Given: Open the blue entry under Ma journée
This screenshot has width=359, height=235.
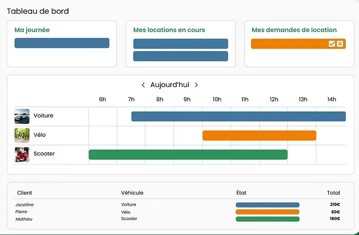Looking at the screenshot, I should coord(62,43).
